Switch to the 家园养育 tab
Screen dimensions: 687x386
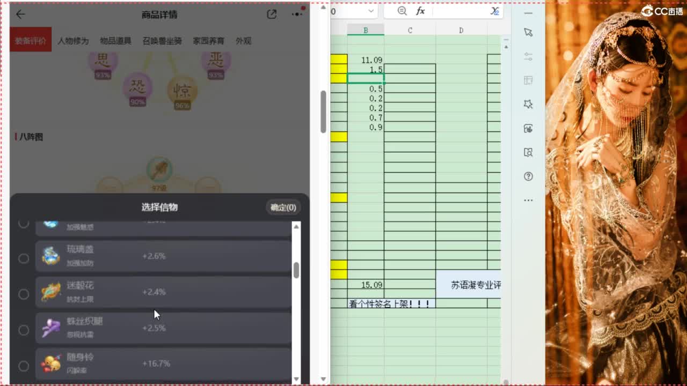pos(209,41)
